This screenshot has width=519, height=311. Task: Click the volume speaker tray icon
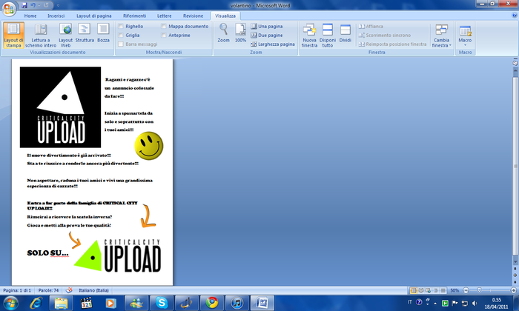click(475, 303)
